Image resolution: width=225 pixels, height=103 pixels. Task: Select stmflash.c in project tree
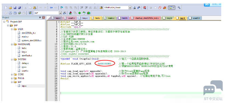coord(27,55)
